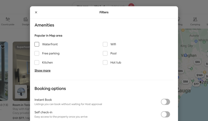Click the $160 price marker on map
The image size is (208, 121).
click(x=200, y=75)
